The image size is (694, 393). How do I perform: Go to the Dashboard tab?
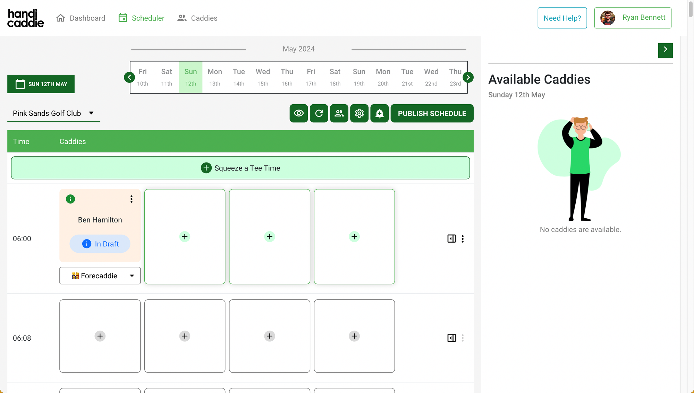pos(81,18)
